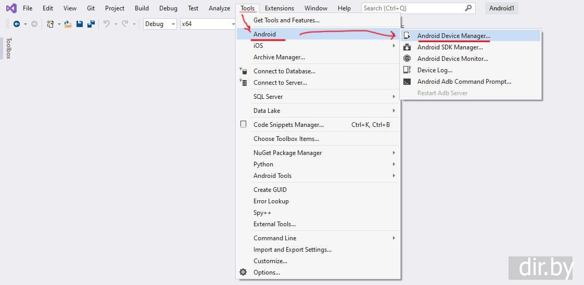Select Choose Toolbox Items

[318, 139]
